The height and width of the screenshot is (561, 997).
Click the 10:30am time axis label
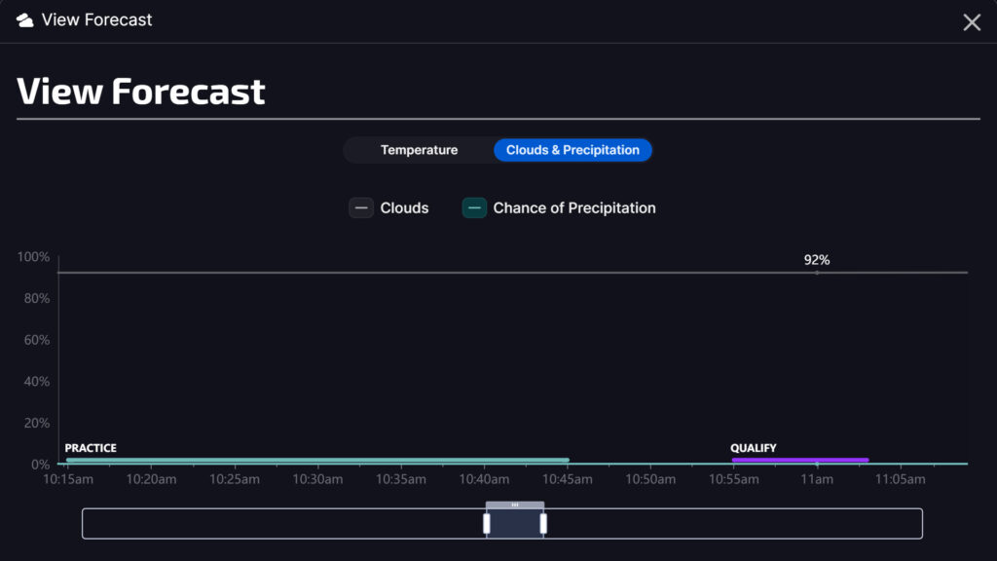pyautogui.click(x=317, y=479)
